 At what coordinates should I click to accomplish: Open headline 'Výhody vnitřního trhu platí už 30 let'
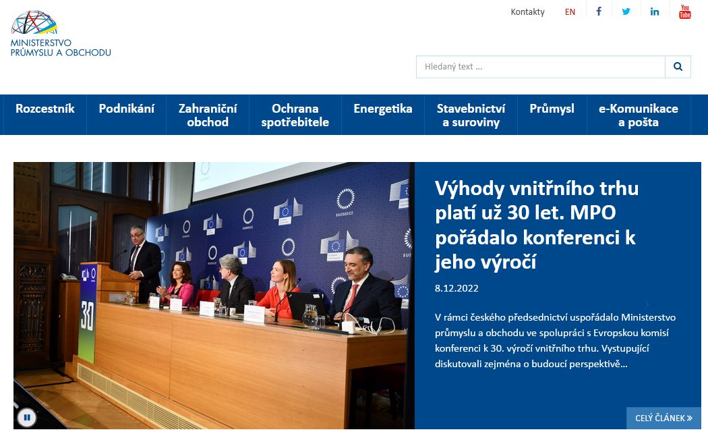click(537, 225)
